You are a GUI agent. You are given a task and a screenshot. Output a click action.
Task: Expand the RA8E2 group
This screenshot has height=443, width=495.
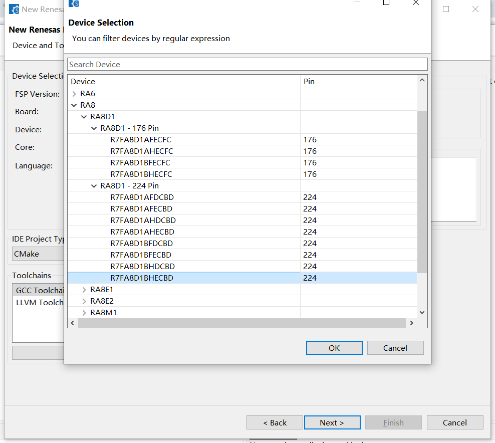[84, 301]
